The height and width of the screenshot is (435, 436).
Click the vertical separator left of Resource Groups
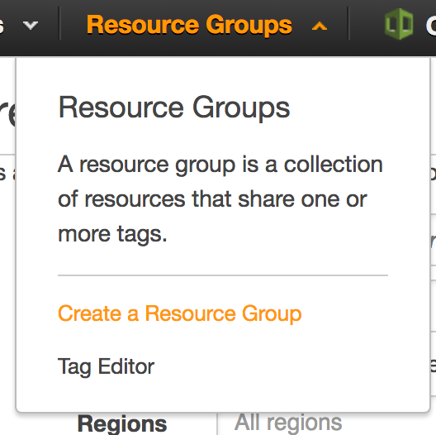59,23
